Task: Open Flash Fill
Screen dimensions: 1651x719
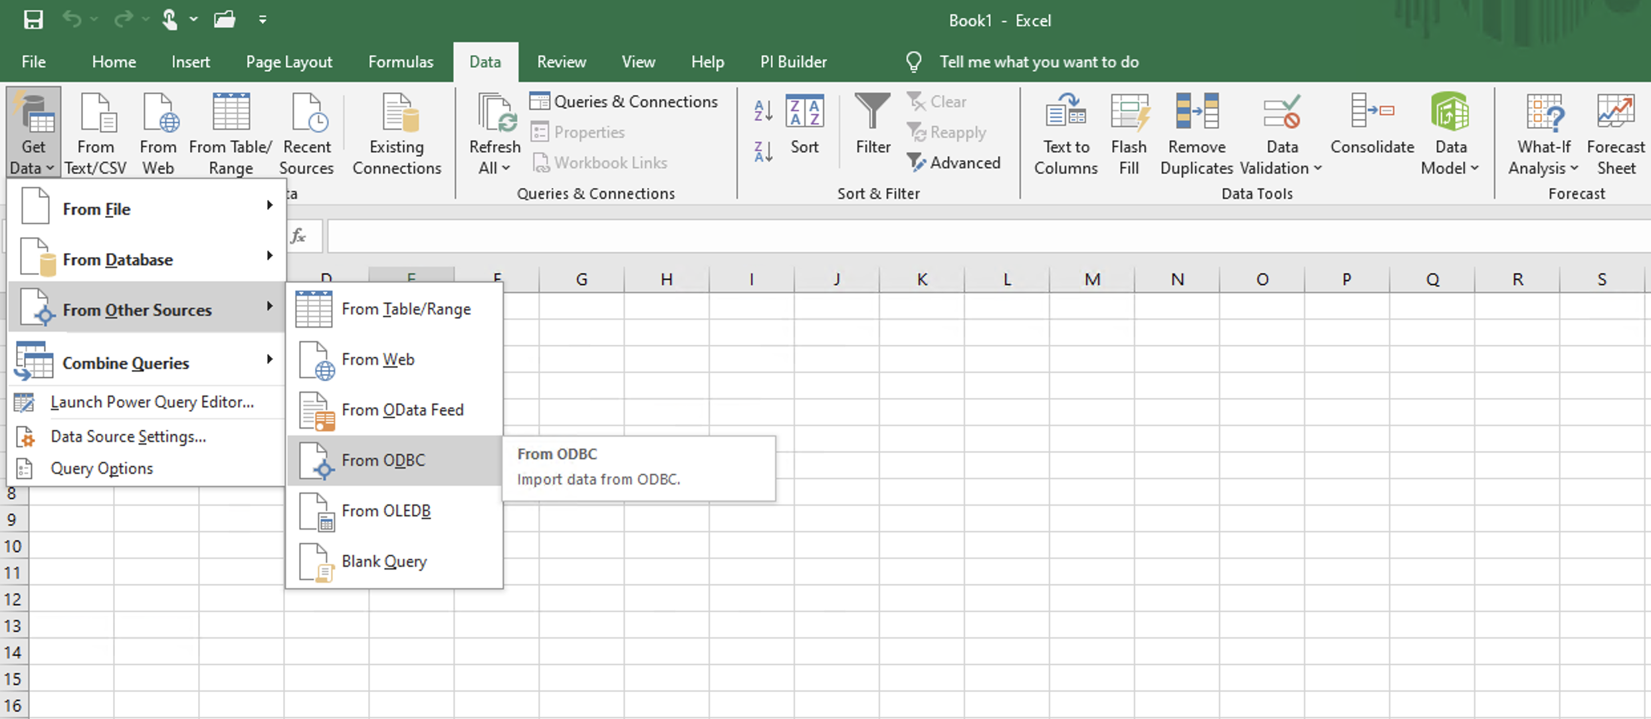Action: tap(1129, 131)
